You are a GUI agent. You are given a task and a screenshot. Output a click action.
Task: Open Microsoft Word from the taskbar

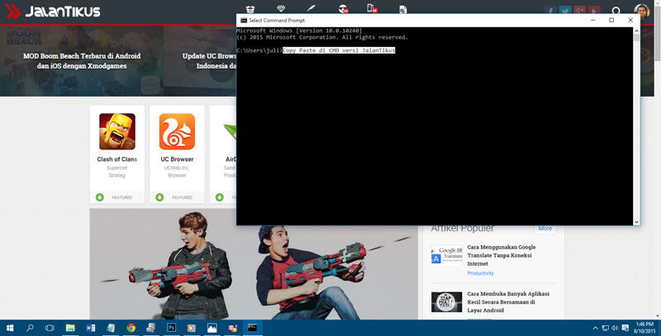pyautogui.click(x=89, y=328)
